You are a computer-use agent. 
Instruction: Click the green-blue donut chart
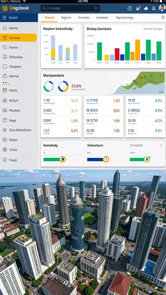coord(48,86)
